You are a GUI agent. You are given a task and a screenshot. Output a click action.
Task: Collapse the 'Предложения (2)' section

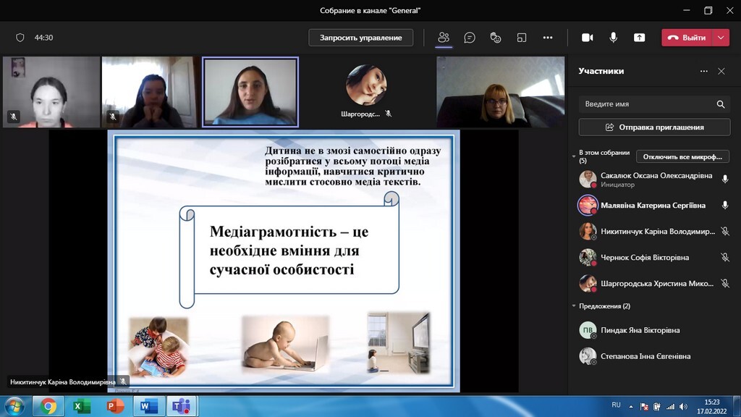[x=574, y=306]
